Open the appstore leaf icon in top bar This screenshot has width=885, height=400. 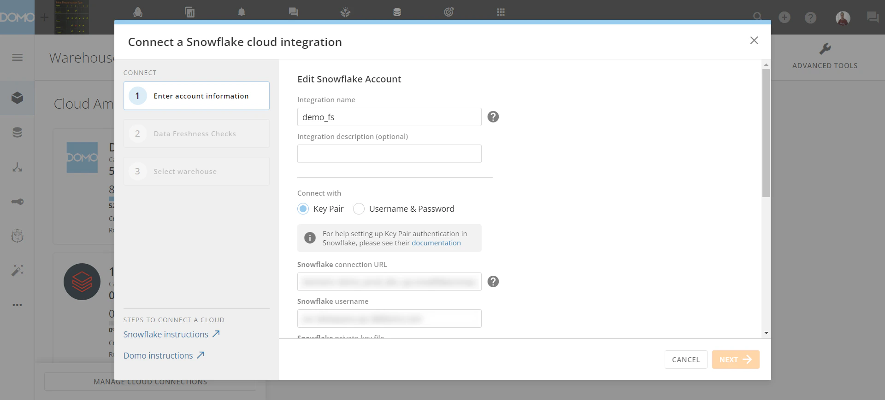pyautogui.click(x=345, y=12)
